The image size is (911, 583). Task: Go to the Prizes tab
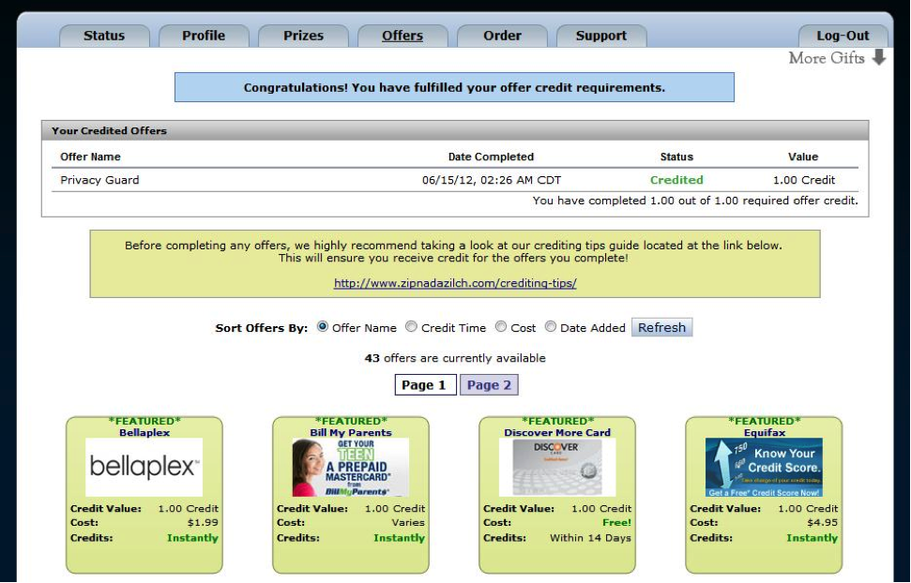(303, 36)
